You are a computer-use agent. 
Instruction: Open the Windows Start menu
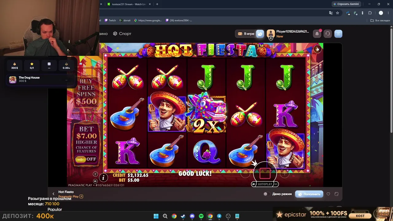coord(156,216)
